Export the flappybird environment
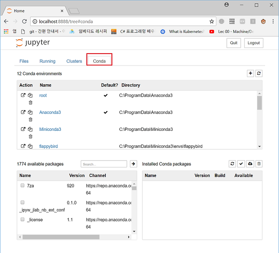This screenshot has width=279, height=253. point(23,146)
